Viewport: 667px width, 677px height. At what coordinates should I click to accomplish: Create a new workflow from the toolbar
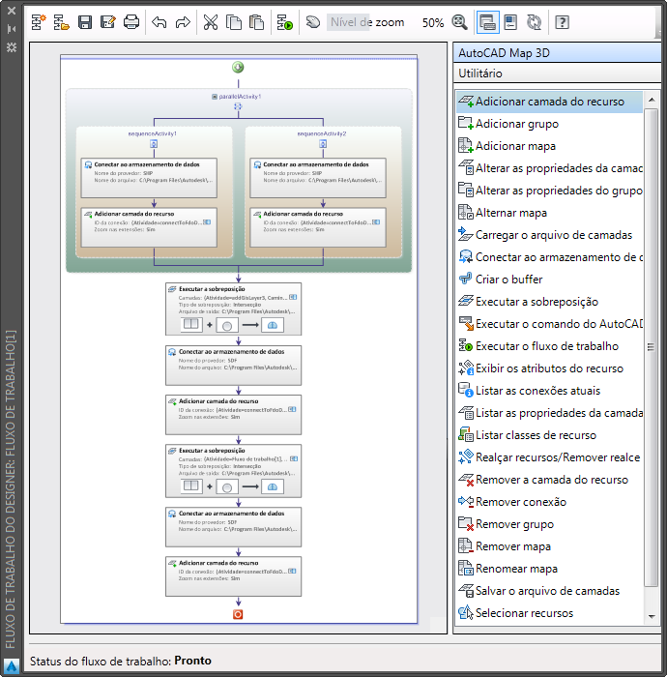[x=39, y=22]
